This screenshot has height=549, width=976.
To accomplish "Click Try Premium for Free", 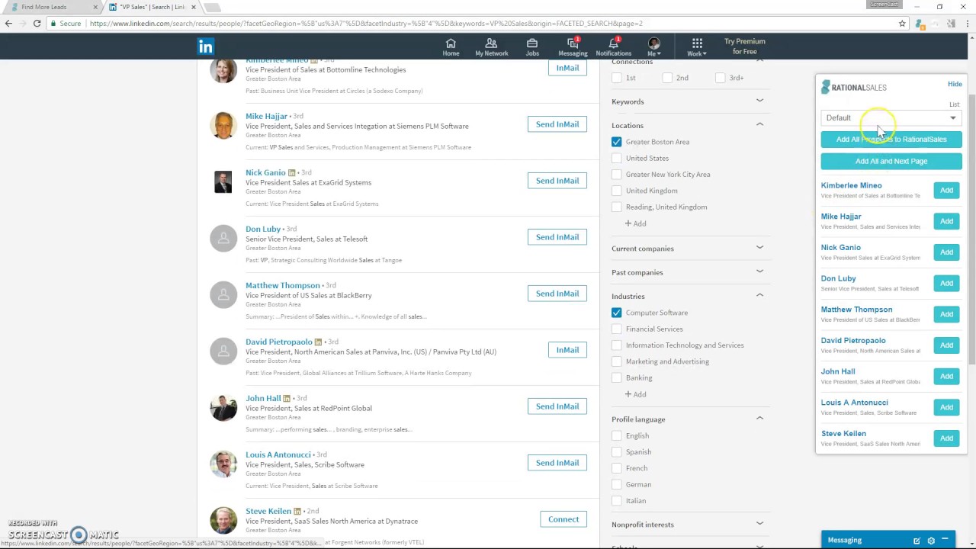I will (x=744, y=47).
